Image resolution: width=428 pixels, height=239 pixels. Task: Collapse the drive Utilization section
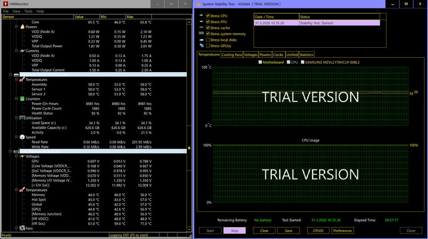coord(16,118)
